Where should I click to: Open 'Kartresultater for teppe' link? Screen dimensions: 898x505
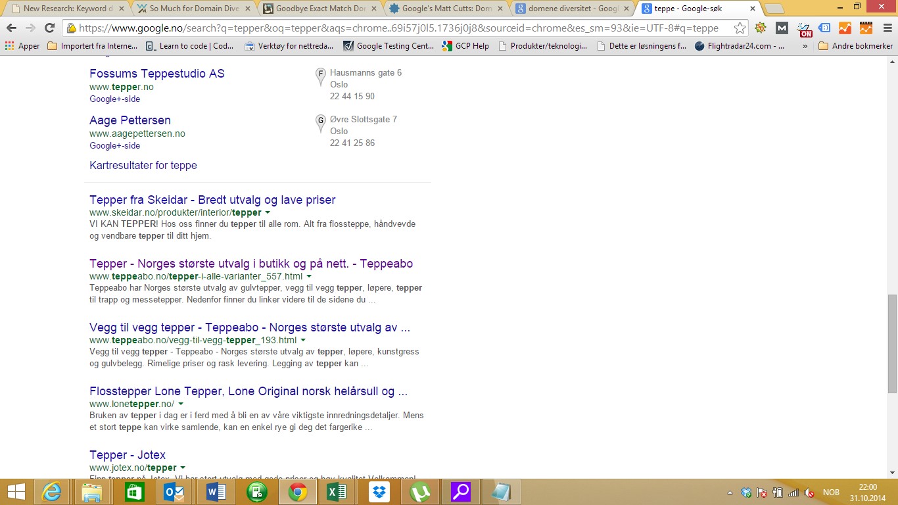click(143, 166)
